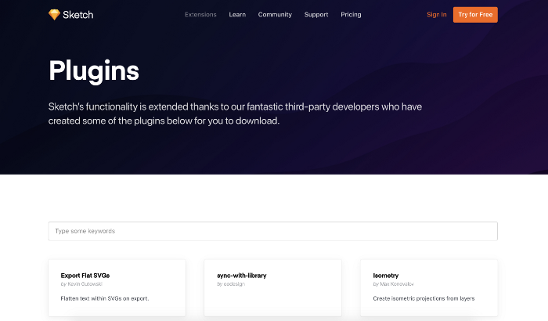
Task: Open the sync-with-library plugin title
Action: (242, 276)
